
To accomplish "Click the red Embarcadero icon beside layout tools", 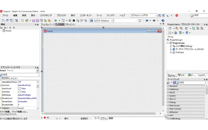I will pyautogui.click(x=177, y=16).
